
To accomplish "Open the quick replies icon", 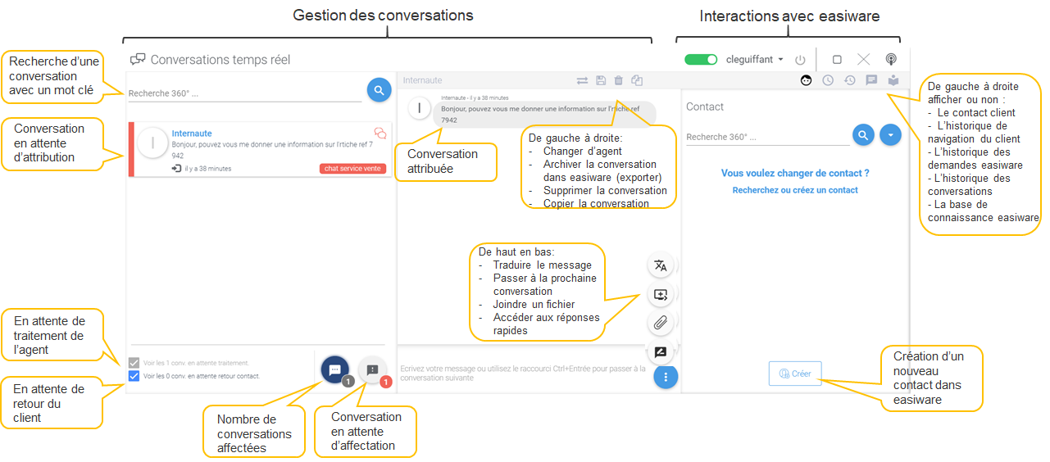I will [660, 351].
